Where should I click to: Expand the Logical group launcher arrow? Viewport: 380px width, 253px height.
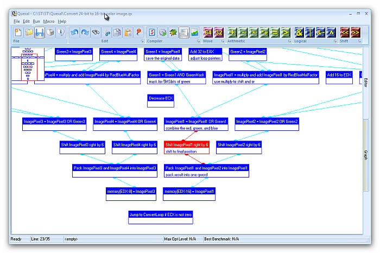(x=334, y=41)
